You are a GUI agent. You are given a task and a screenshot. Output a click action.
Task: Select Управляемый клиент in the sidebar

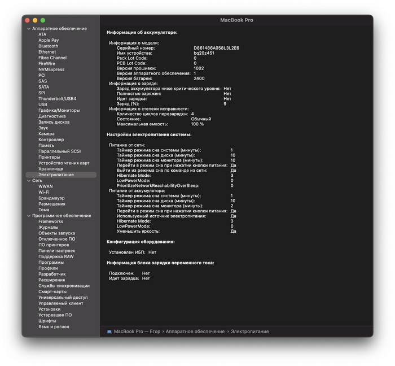pos(61,303)
